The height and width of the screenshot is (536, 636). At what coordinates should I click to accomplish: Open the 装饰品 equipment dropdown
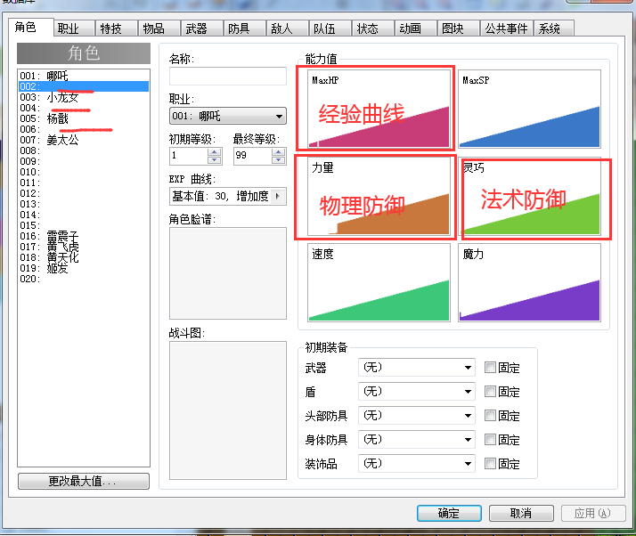tap(417, 463)
